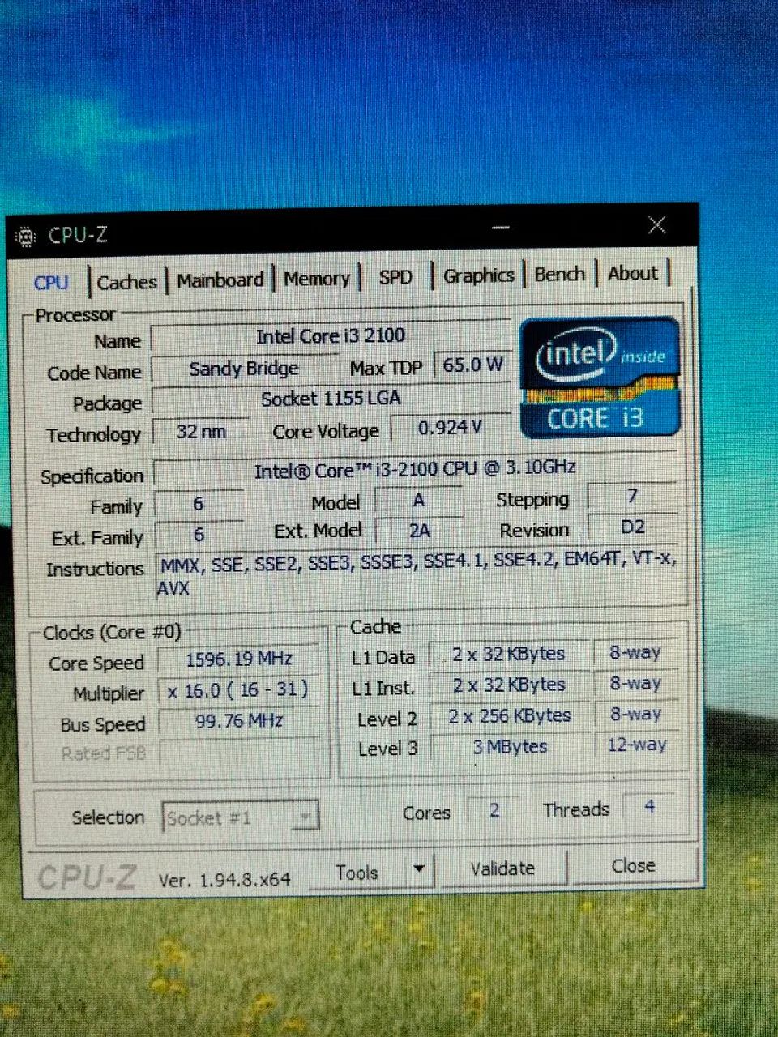
Task: Minimize the CPU-Z window
Action: (x=501, y=228)
